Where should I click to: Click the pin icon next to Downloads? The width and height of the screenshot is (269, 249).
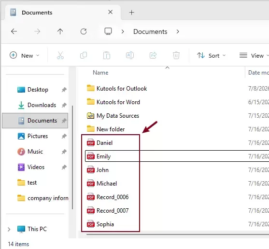[x=64, y=105]
